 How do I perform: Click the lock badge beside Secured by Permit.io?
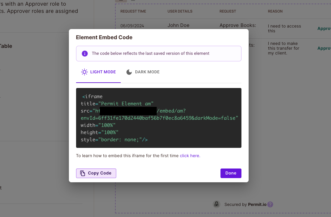(217, 204)
